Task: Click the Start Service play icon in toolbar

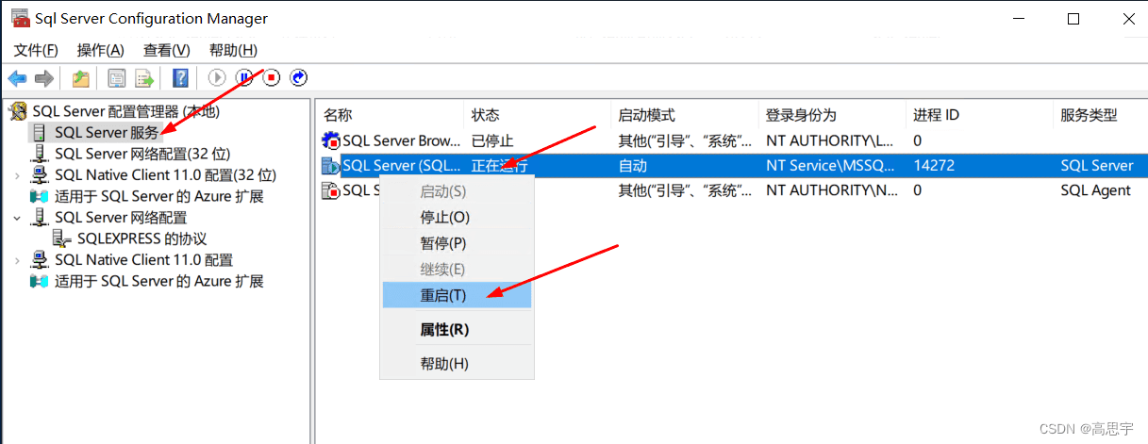Action: [217, 78]
